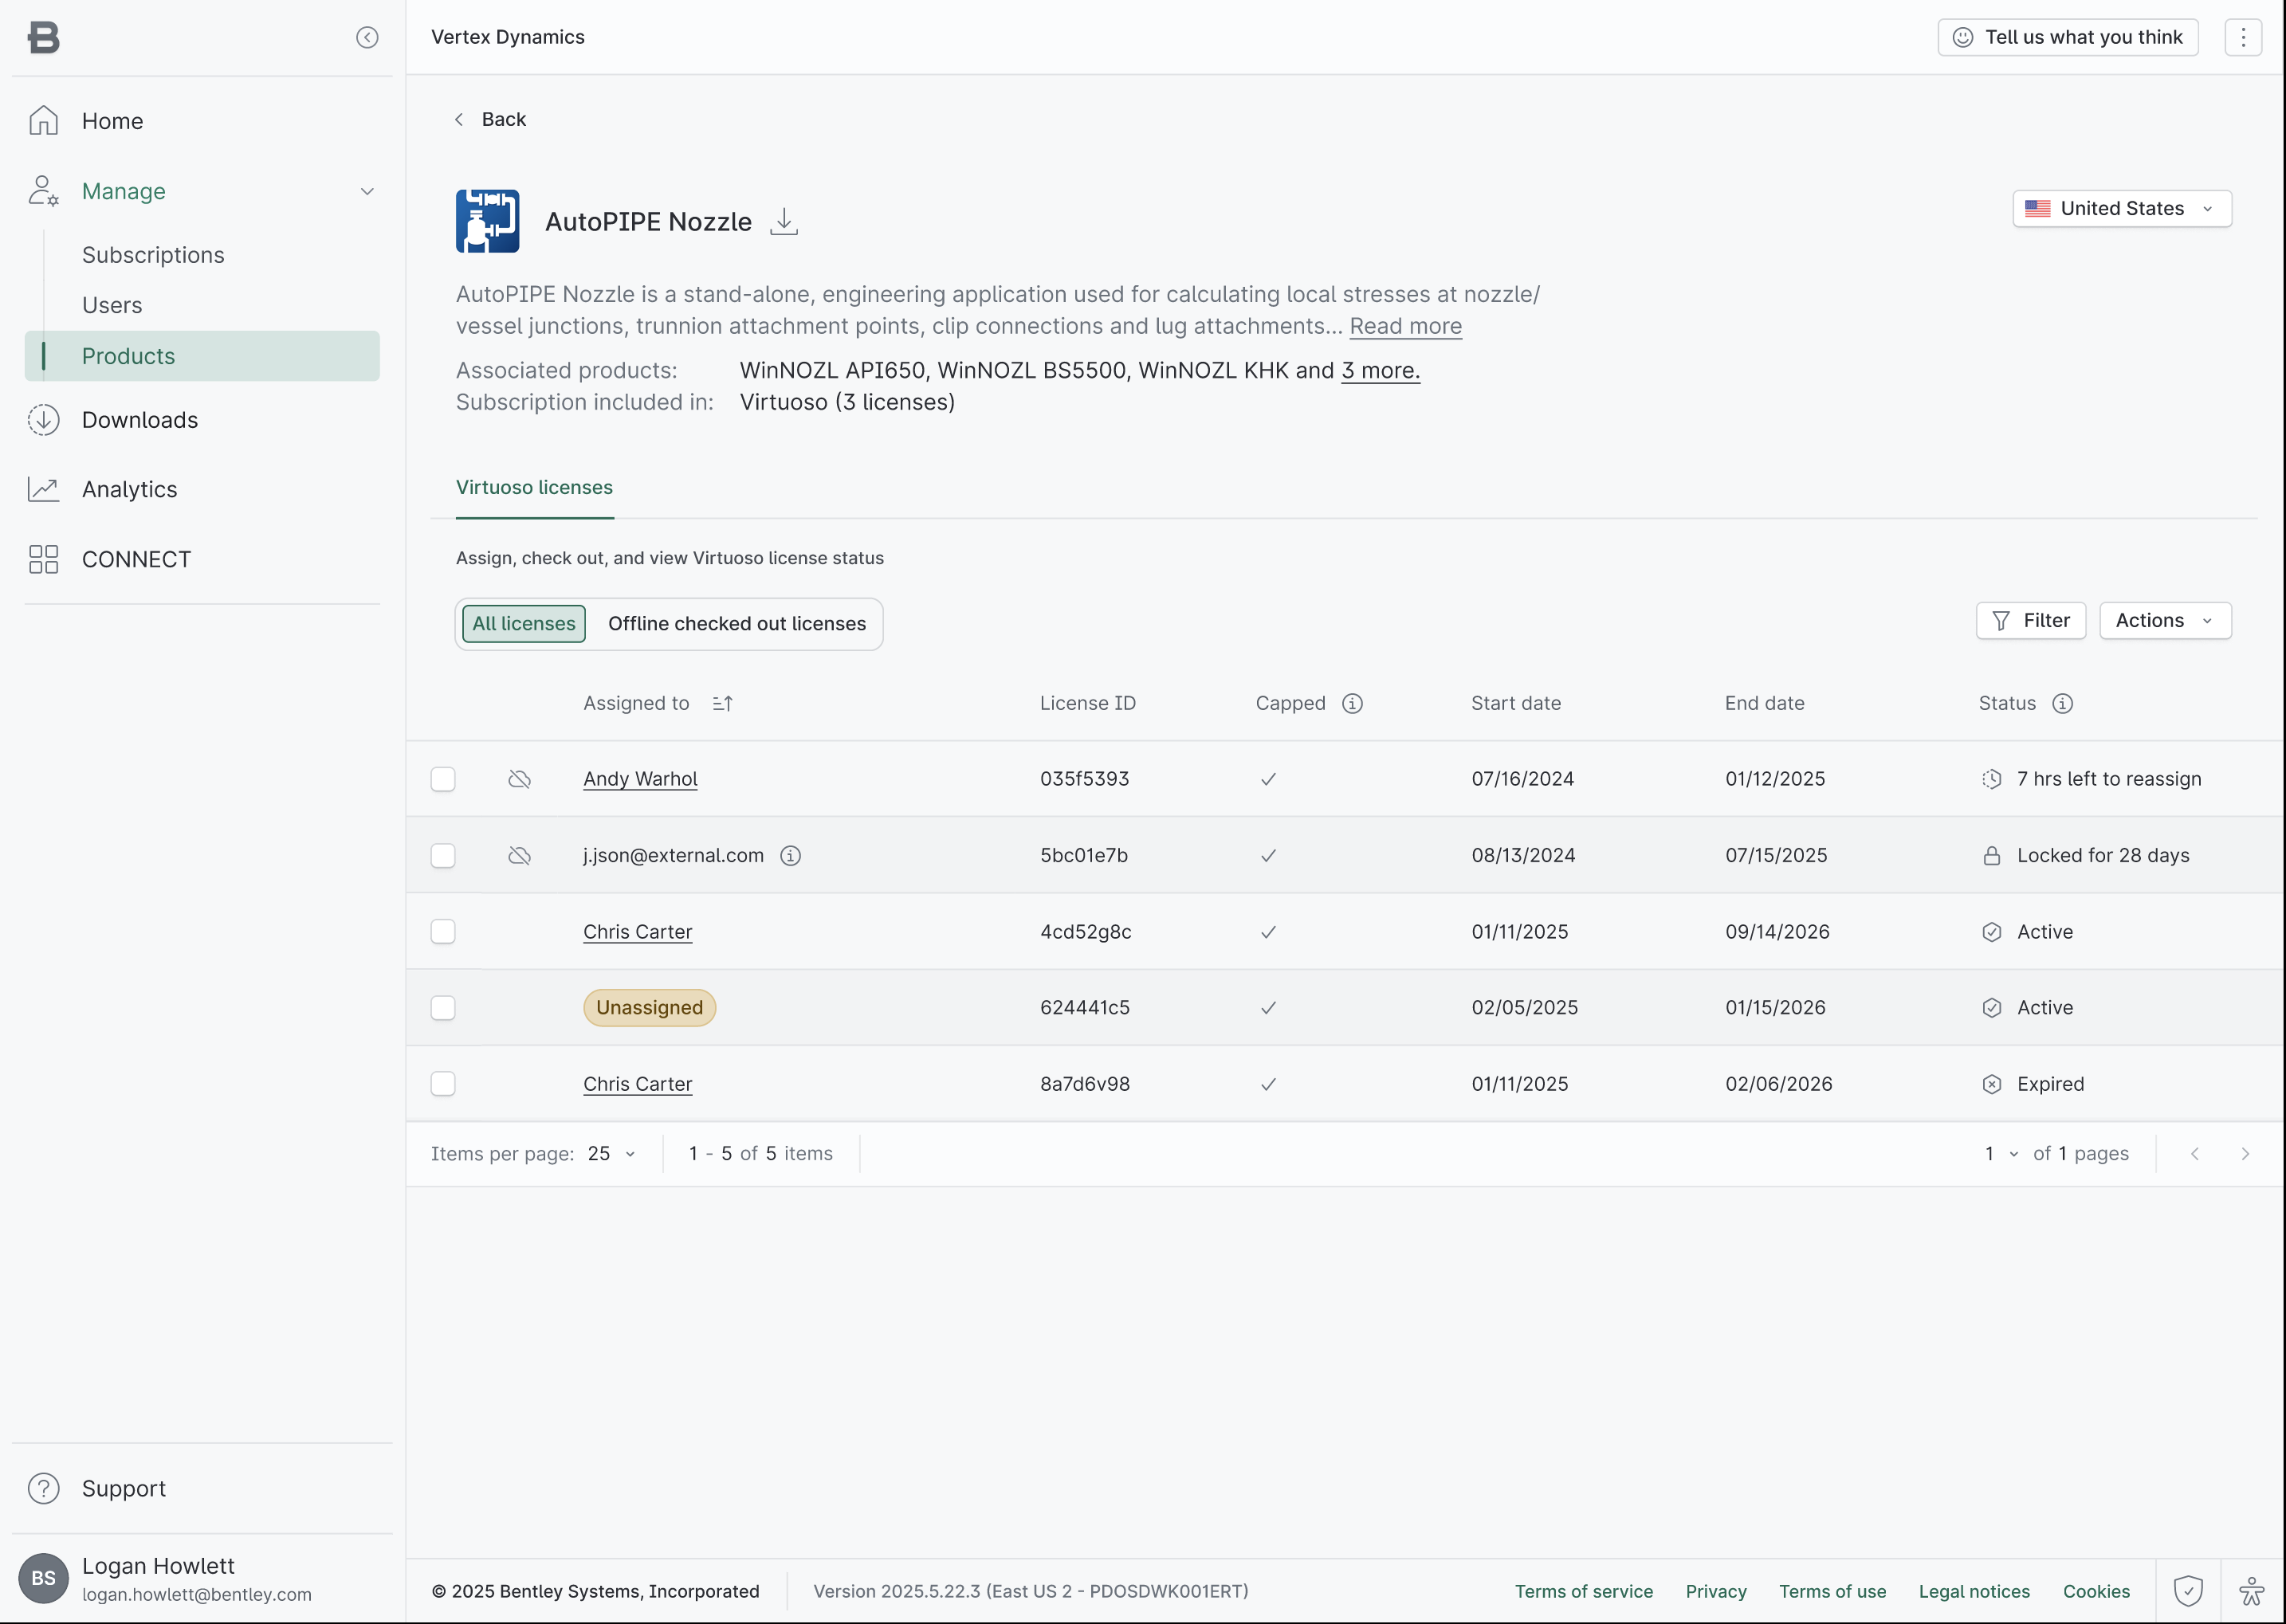Open the United States country dropdown

(x=2121, y=208)
